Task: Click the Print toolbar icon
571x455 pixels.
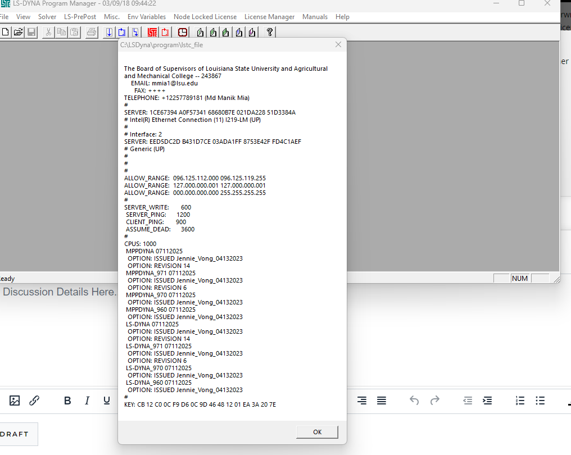Action: pyautogui.click(x=91, y=33)
